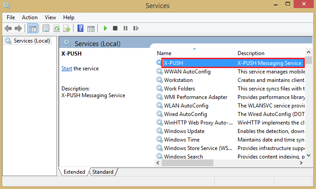Image resolution: width=316 pixels, height=189 pixels.
Task: Click the vertical scrollbar up arrow
Action: [x=308, y=52]
